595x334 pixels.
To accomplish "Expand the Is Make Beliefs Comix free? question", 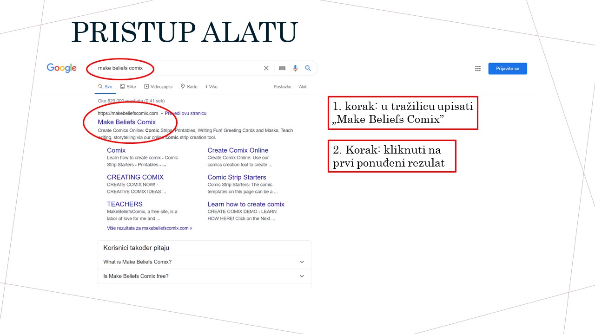I will 205,276.
